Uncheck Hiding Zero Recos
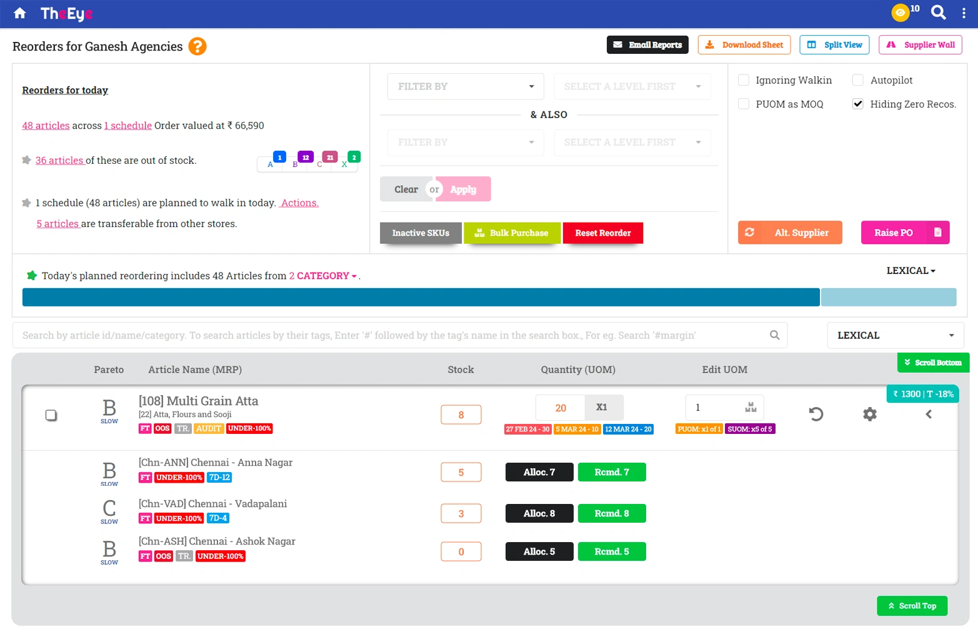This screenshot has width=978, height=629. pyautogui.click(x=858, y=104)
